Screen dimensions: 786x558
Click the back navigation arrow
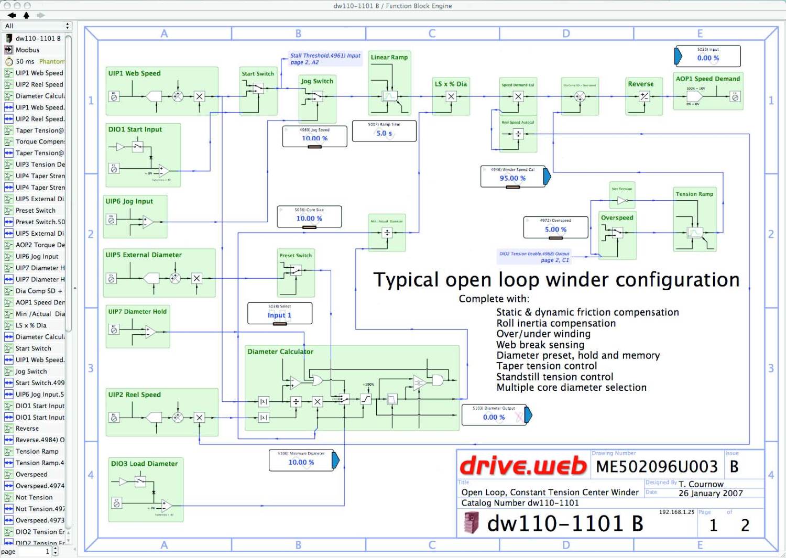tap(13, 16)
